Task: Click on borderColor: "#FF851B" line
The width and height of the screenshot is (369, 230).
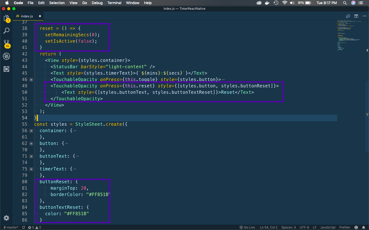Action: coord(80,194)
